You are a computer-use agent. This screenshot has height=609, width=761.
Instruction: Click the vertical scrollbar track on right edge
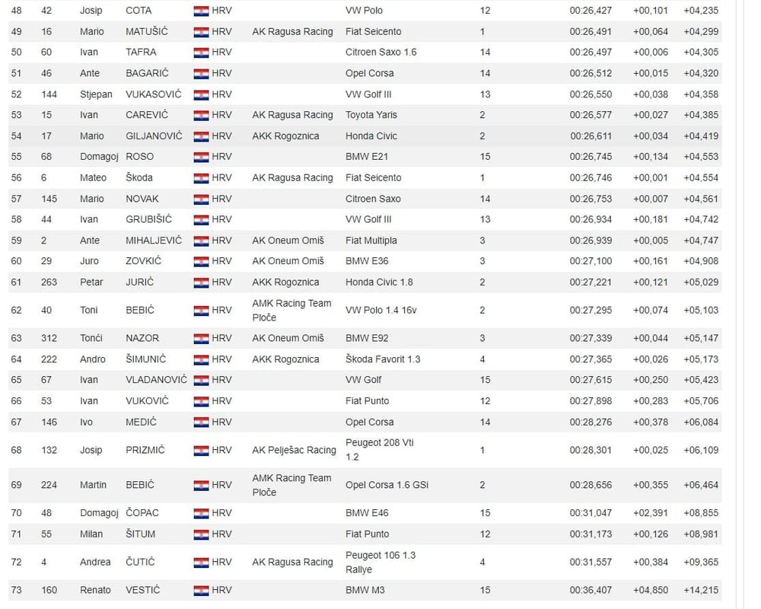click(740, 304)
